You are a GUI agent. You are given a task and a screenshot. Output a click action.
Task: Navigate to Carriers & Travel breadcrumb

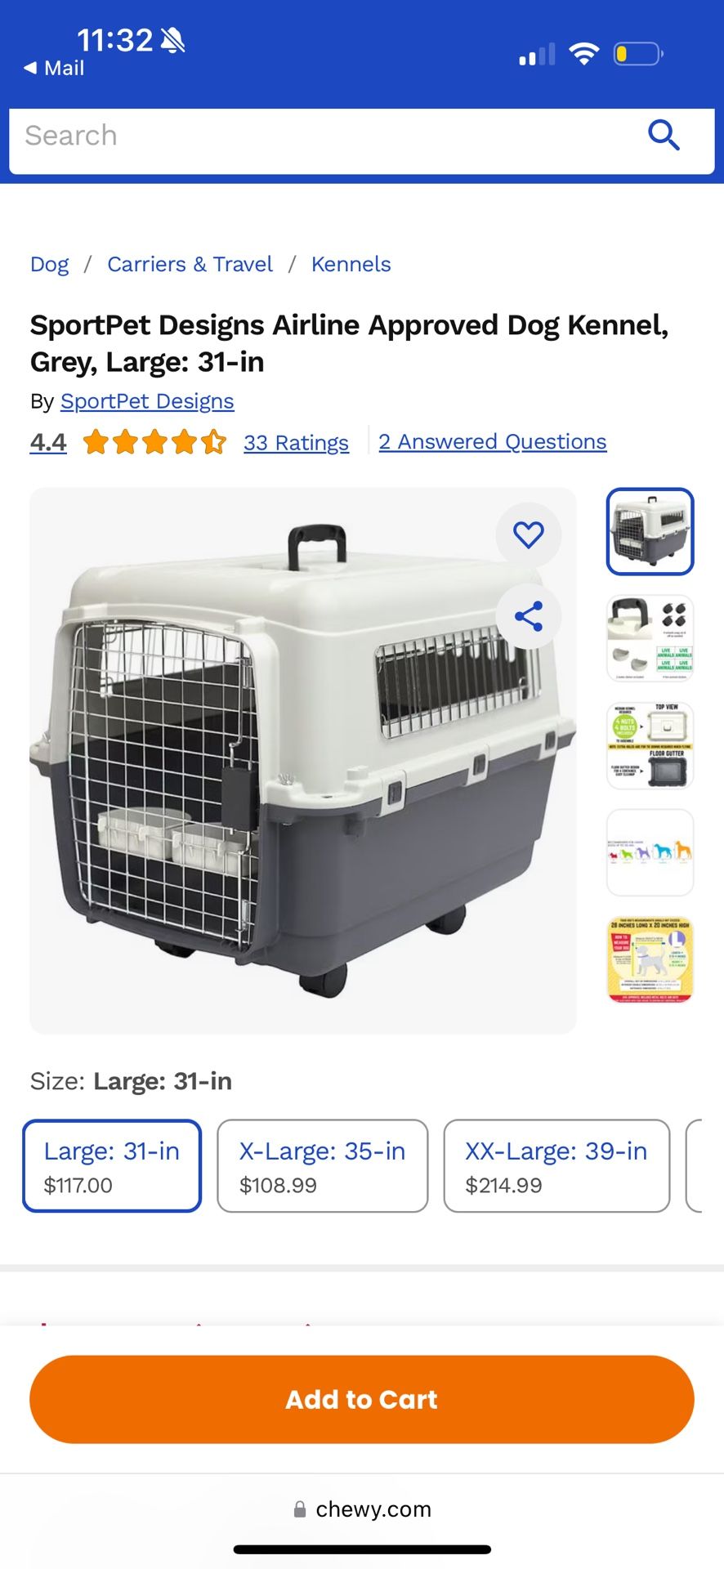(190, 265)
